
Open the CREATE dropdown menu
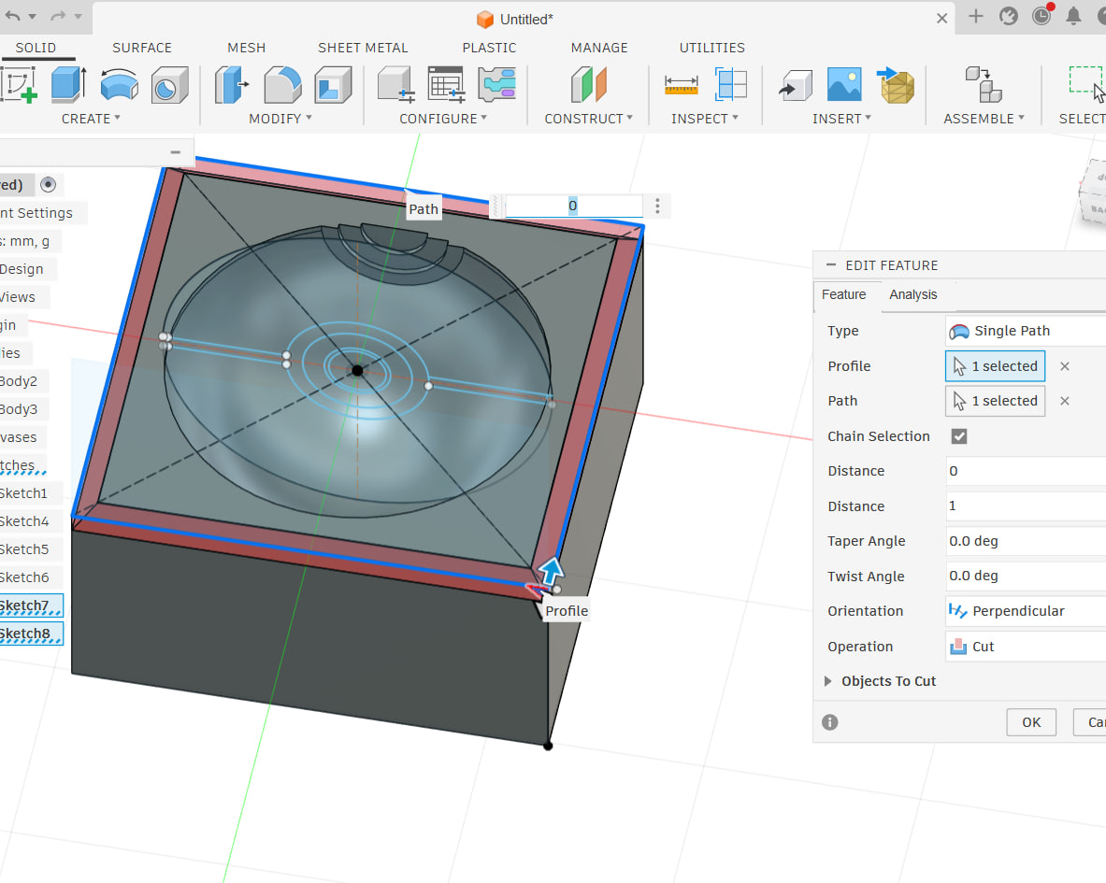[91, 119]
